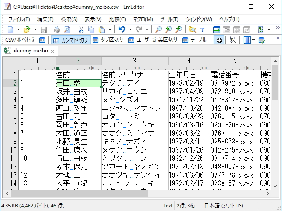The height and width of the screenshot is (211, 282).
Task: Open the column layout dropdown arrow
Action: pyautogui.click(x=253, y=40)
